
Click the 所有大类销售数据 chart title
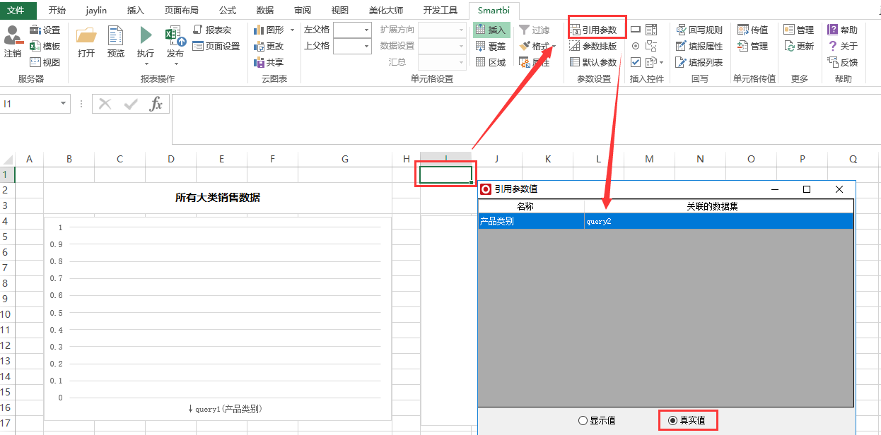(218, 198)
